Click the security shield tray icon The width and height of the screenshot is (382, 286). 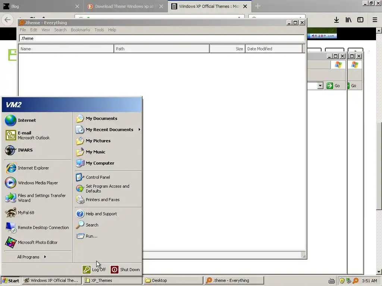342,281
